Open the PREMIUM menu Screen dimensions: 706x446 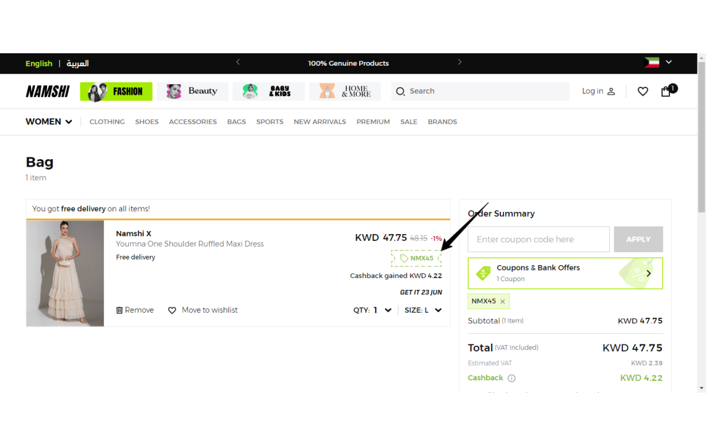[373, 122]
